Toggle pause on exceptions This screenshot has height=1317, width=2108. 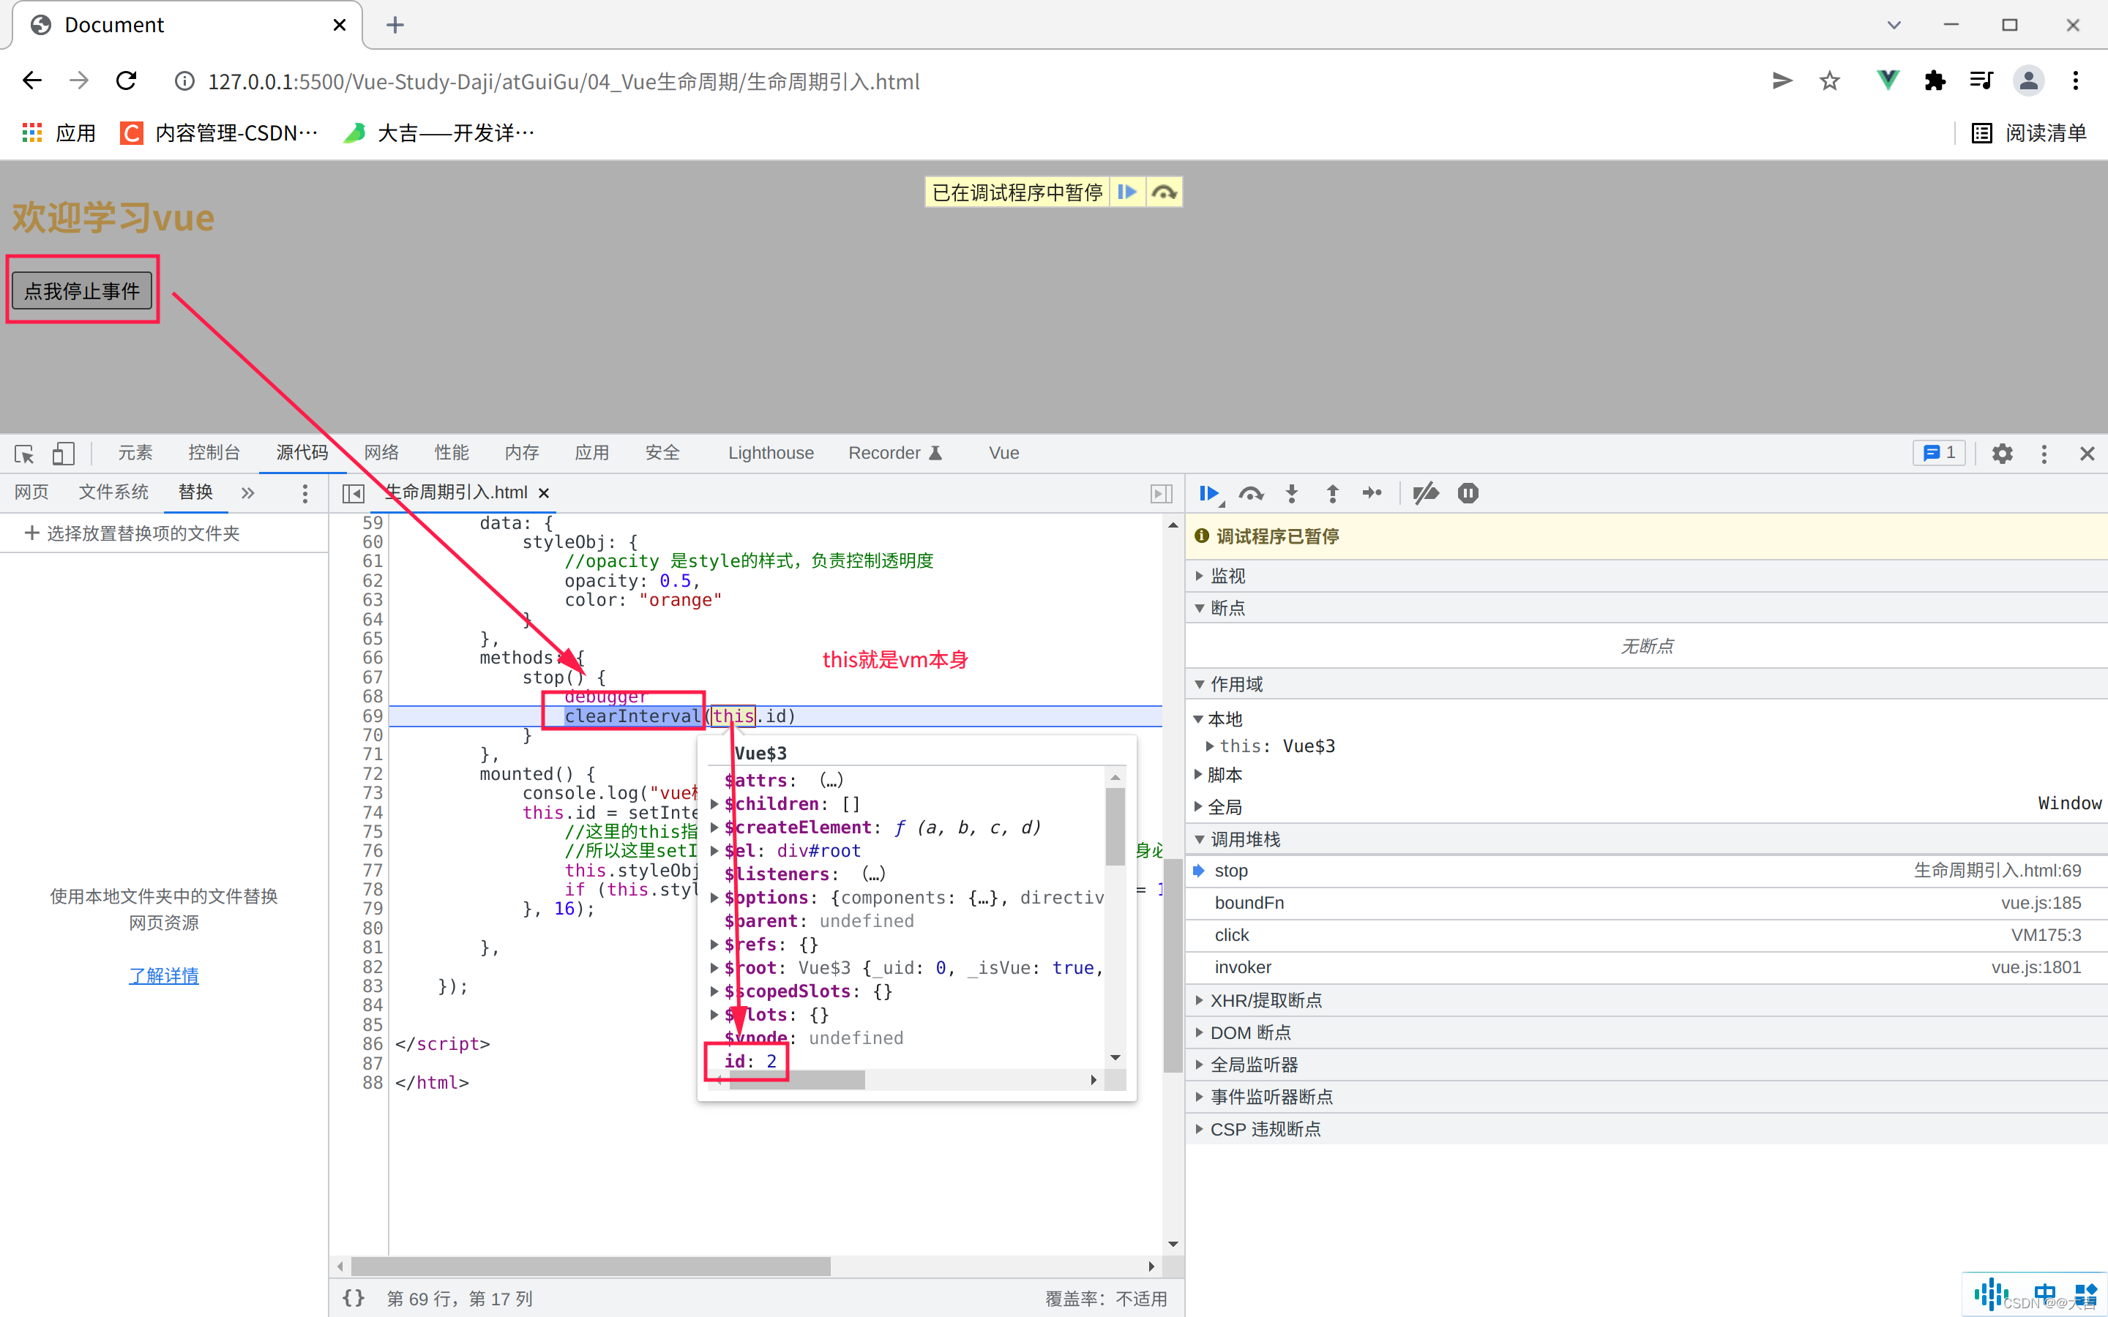pyautogui.click(x=1468, y=494)
